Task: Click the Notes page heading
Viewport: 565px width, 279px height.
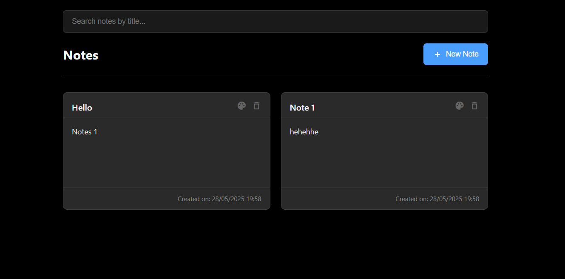Action: click(x=81, y=55)
